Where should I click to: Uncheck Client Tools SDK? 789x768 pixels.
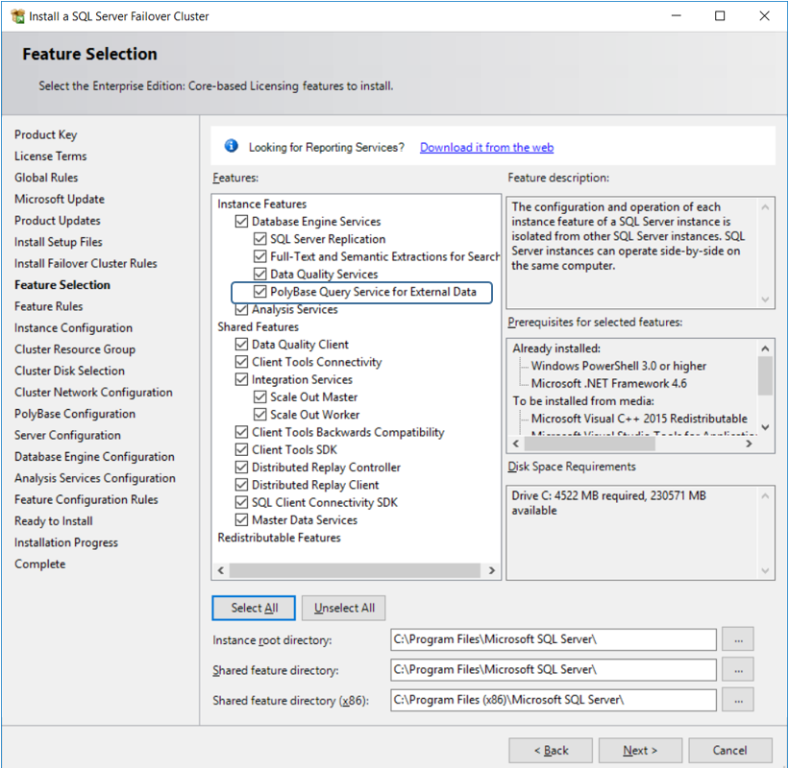241,450
